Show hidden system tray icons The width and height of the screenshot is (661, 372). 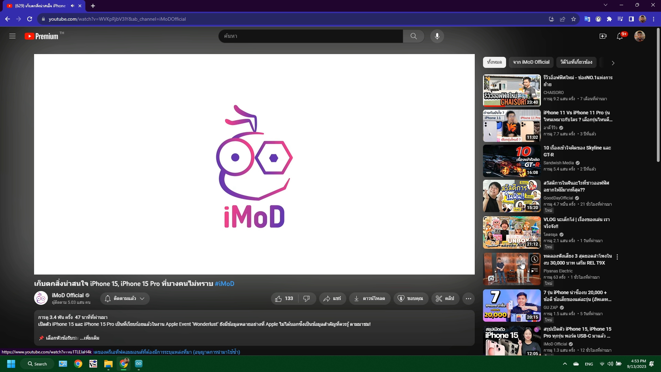click(x=565, y=364)
